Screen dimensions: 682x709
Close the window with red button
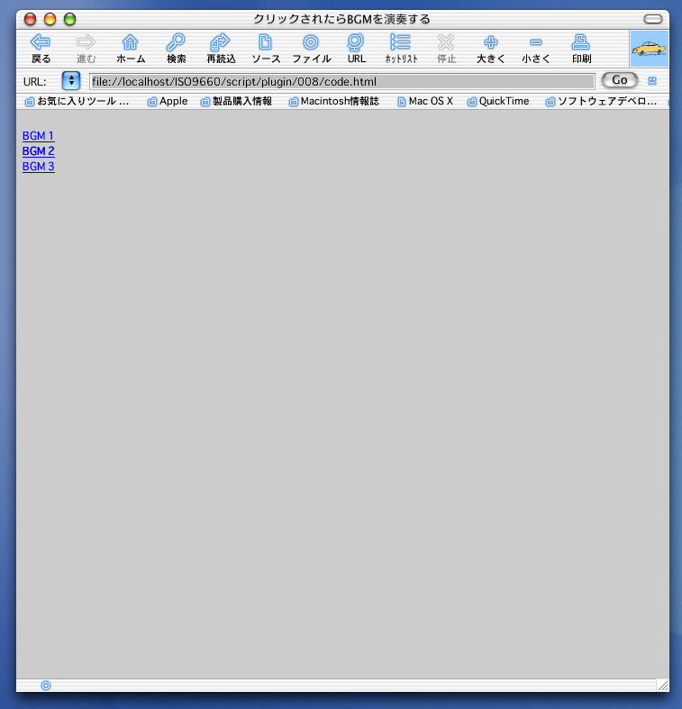point(31,19)
